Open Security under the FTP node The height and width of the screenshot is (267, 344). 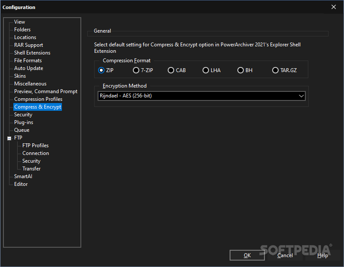tap(31, 161)
